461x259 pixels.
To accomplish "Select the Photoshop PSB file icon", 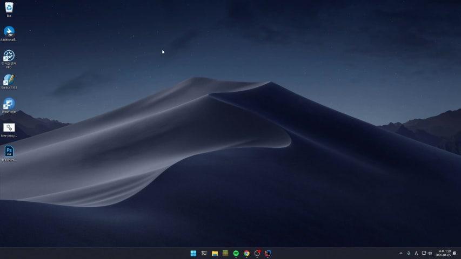I will [9, 154].
